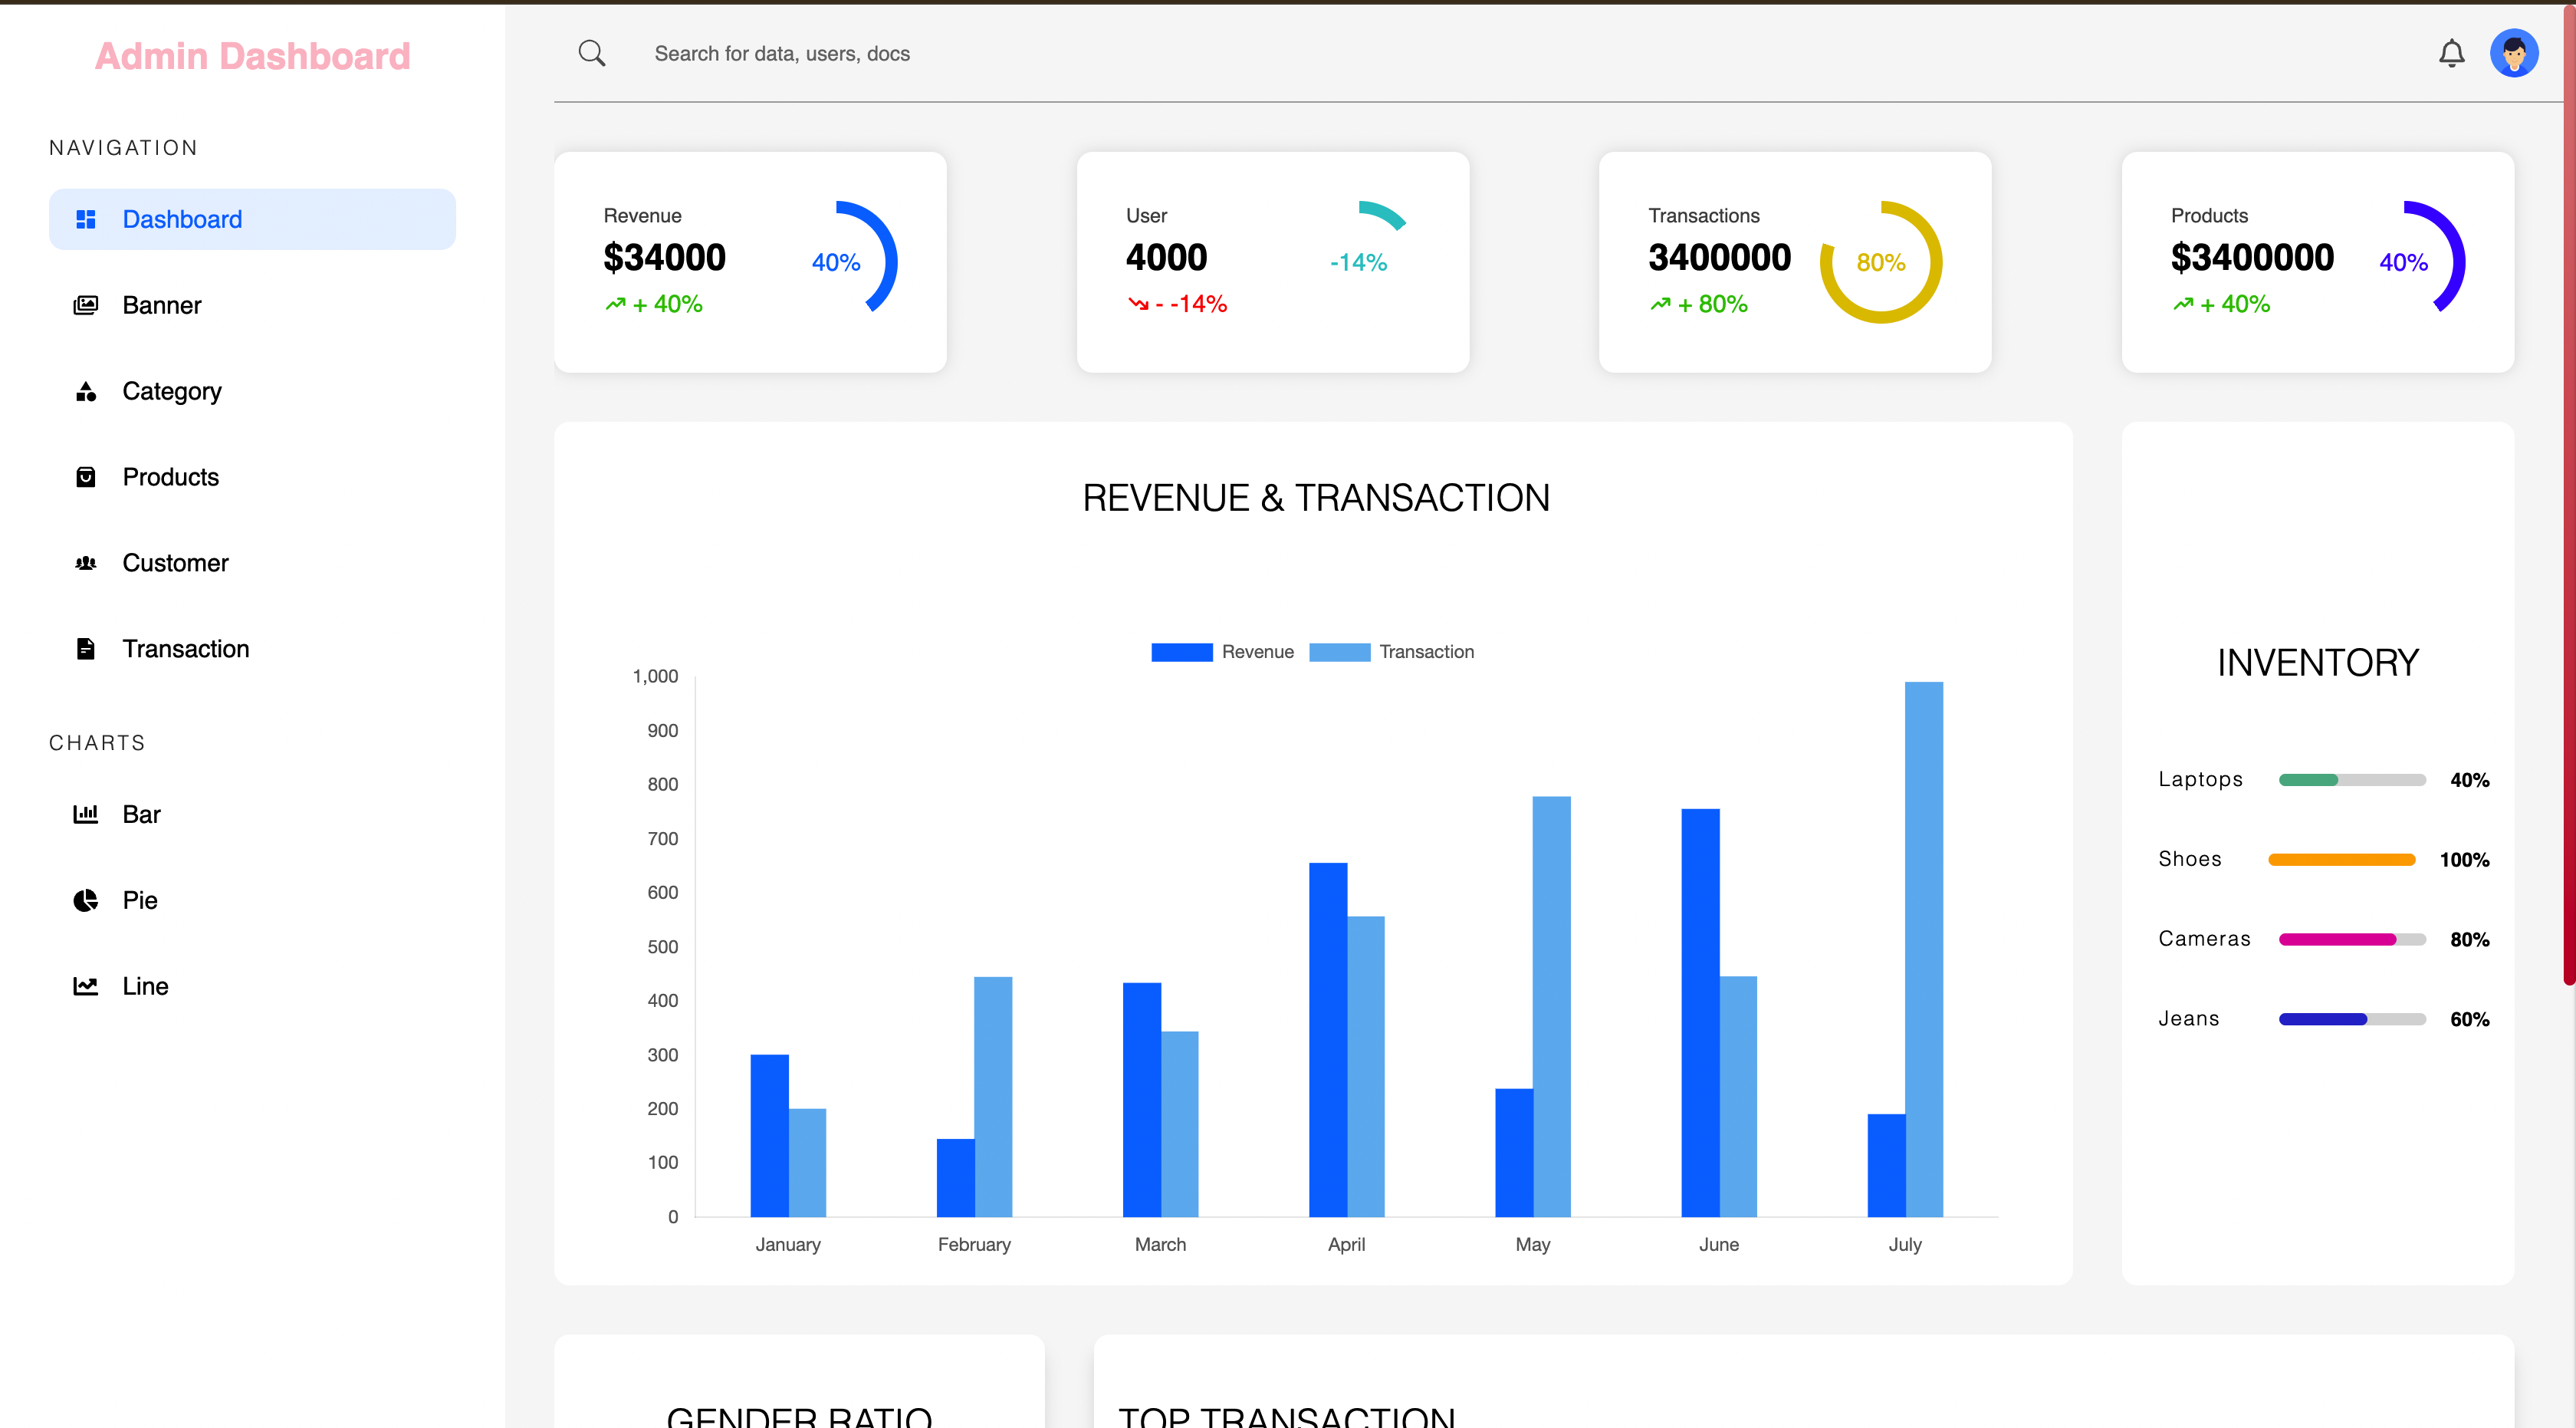Screen dimensions: 2576x1428
Task: Click the Line chart icon in sidebar
Action: point(86,986)
